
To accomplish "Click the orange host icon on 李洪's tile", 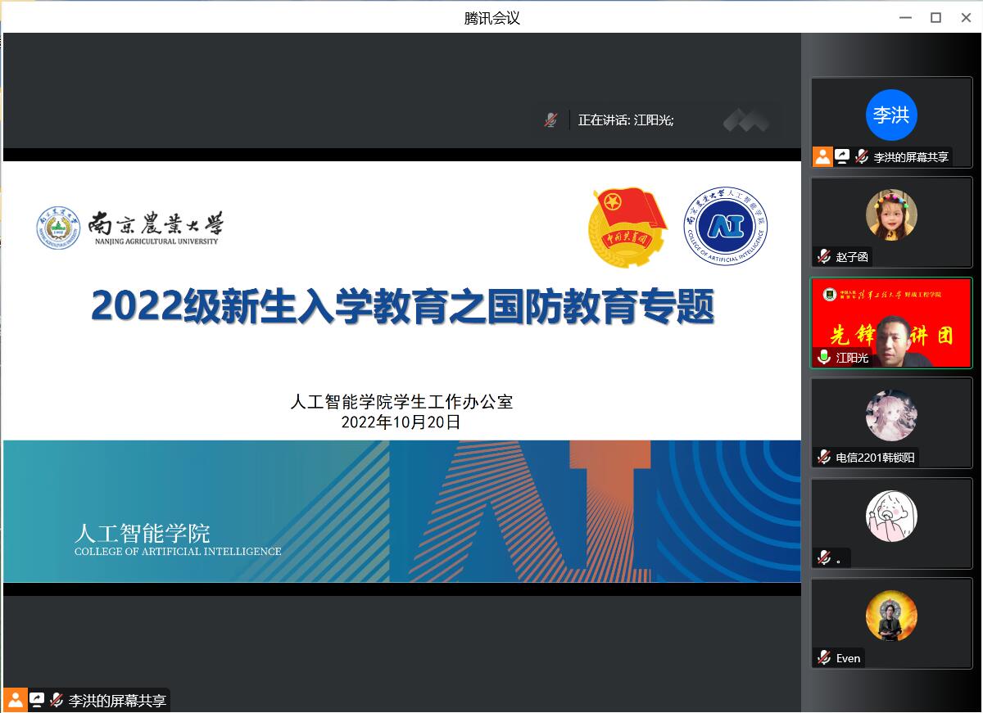I will [x=822, y=156].
